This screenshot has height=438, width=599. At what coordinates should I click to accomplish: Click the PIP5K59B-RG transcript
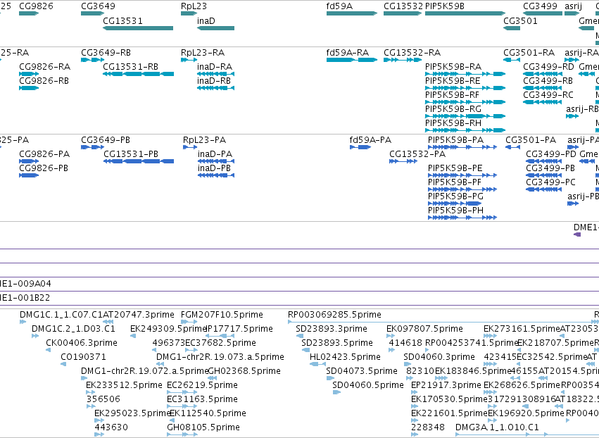(x=465, y=116)
